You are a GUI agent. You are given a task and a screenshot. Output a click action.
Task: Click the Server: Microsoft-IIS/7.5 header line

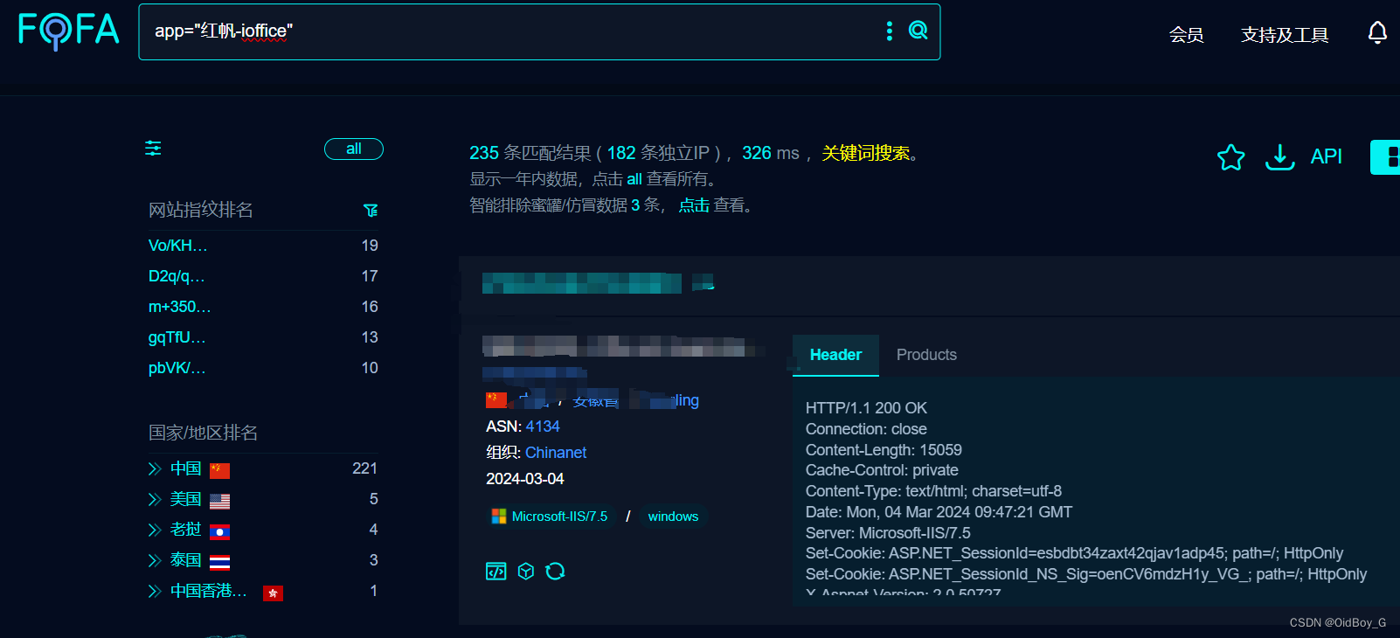(888, 533)
